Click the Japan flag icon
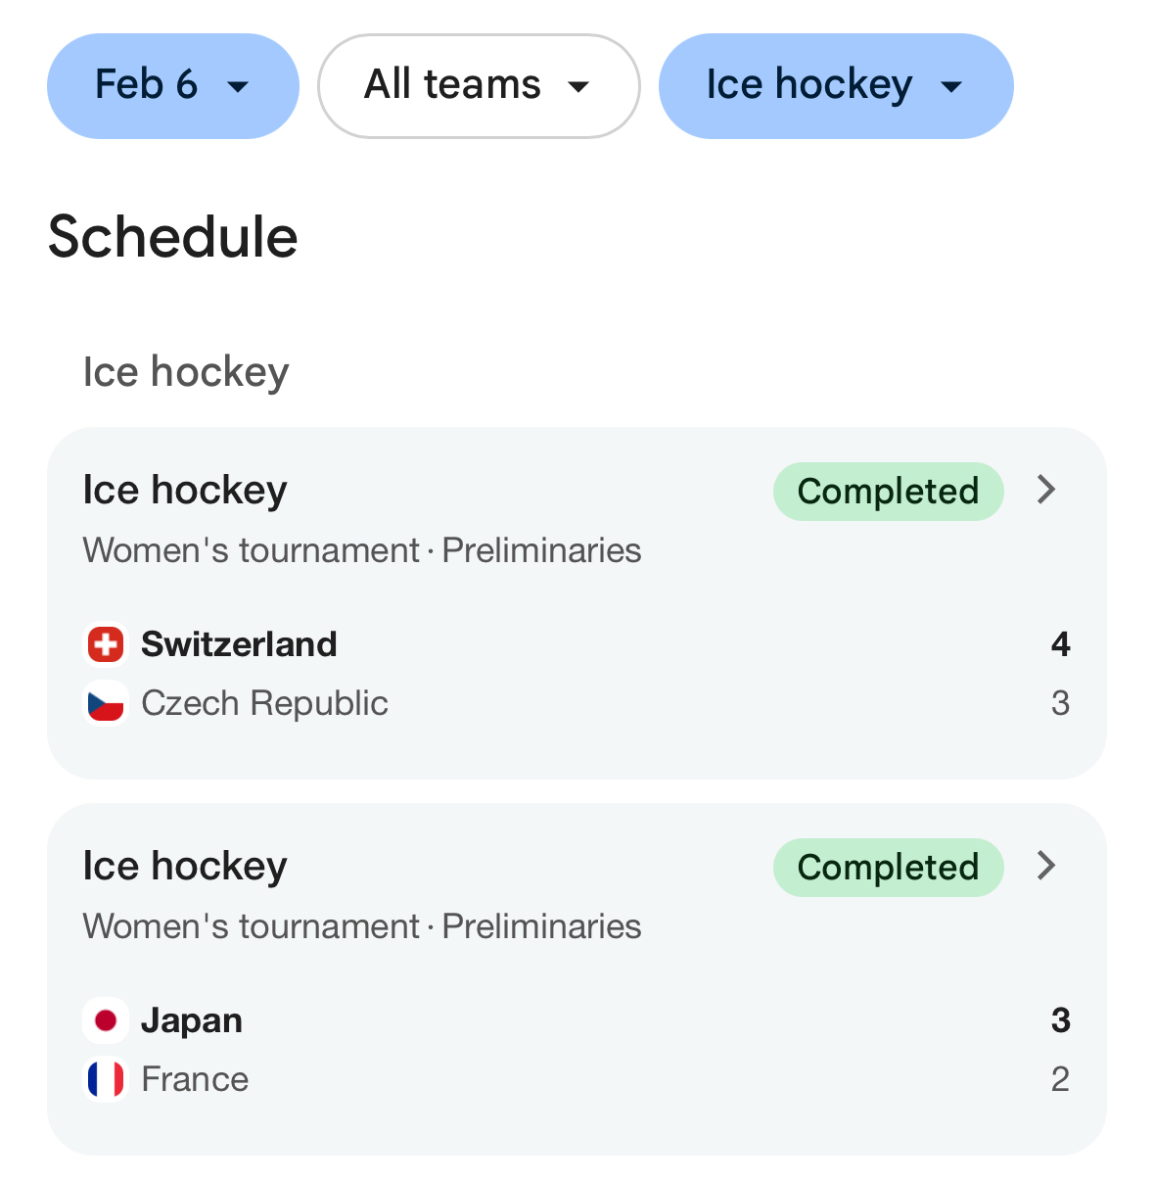This screenshot has height=1182, width=1154. (106, 1020)
